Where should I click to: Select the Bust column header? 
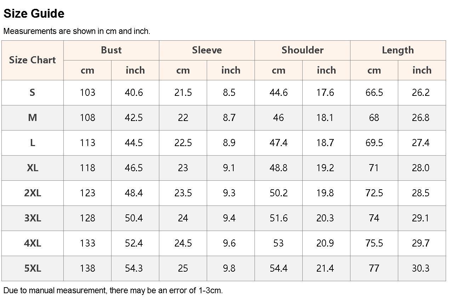coord(111,50)
